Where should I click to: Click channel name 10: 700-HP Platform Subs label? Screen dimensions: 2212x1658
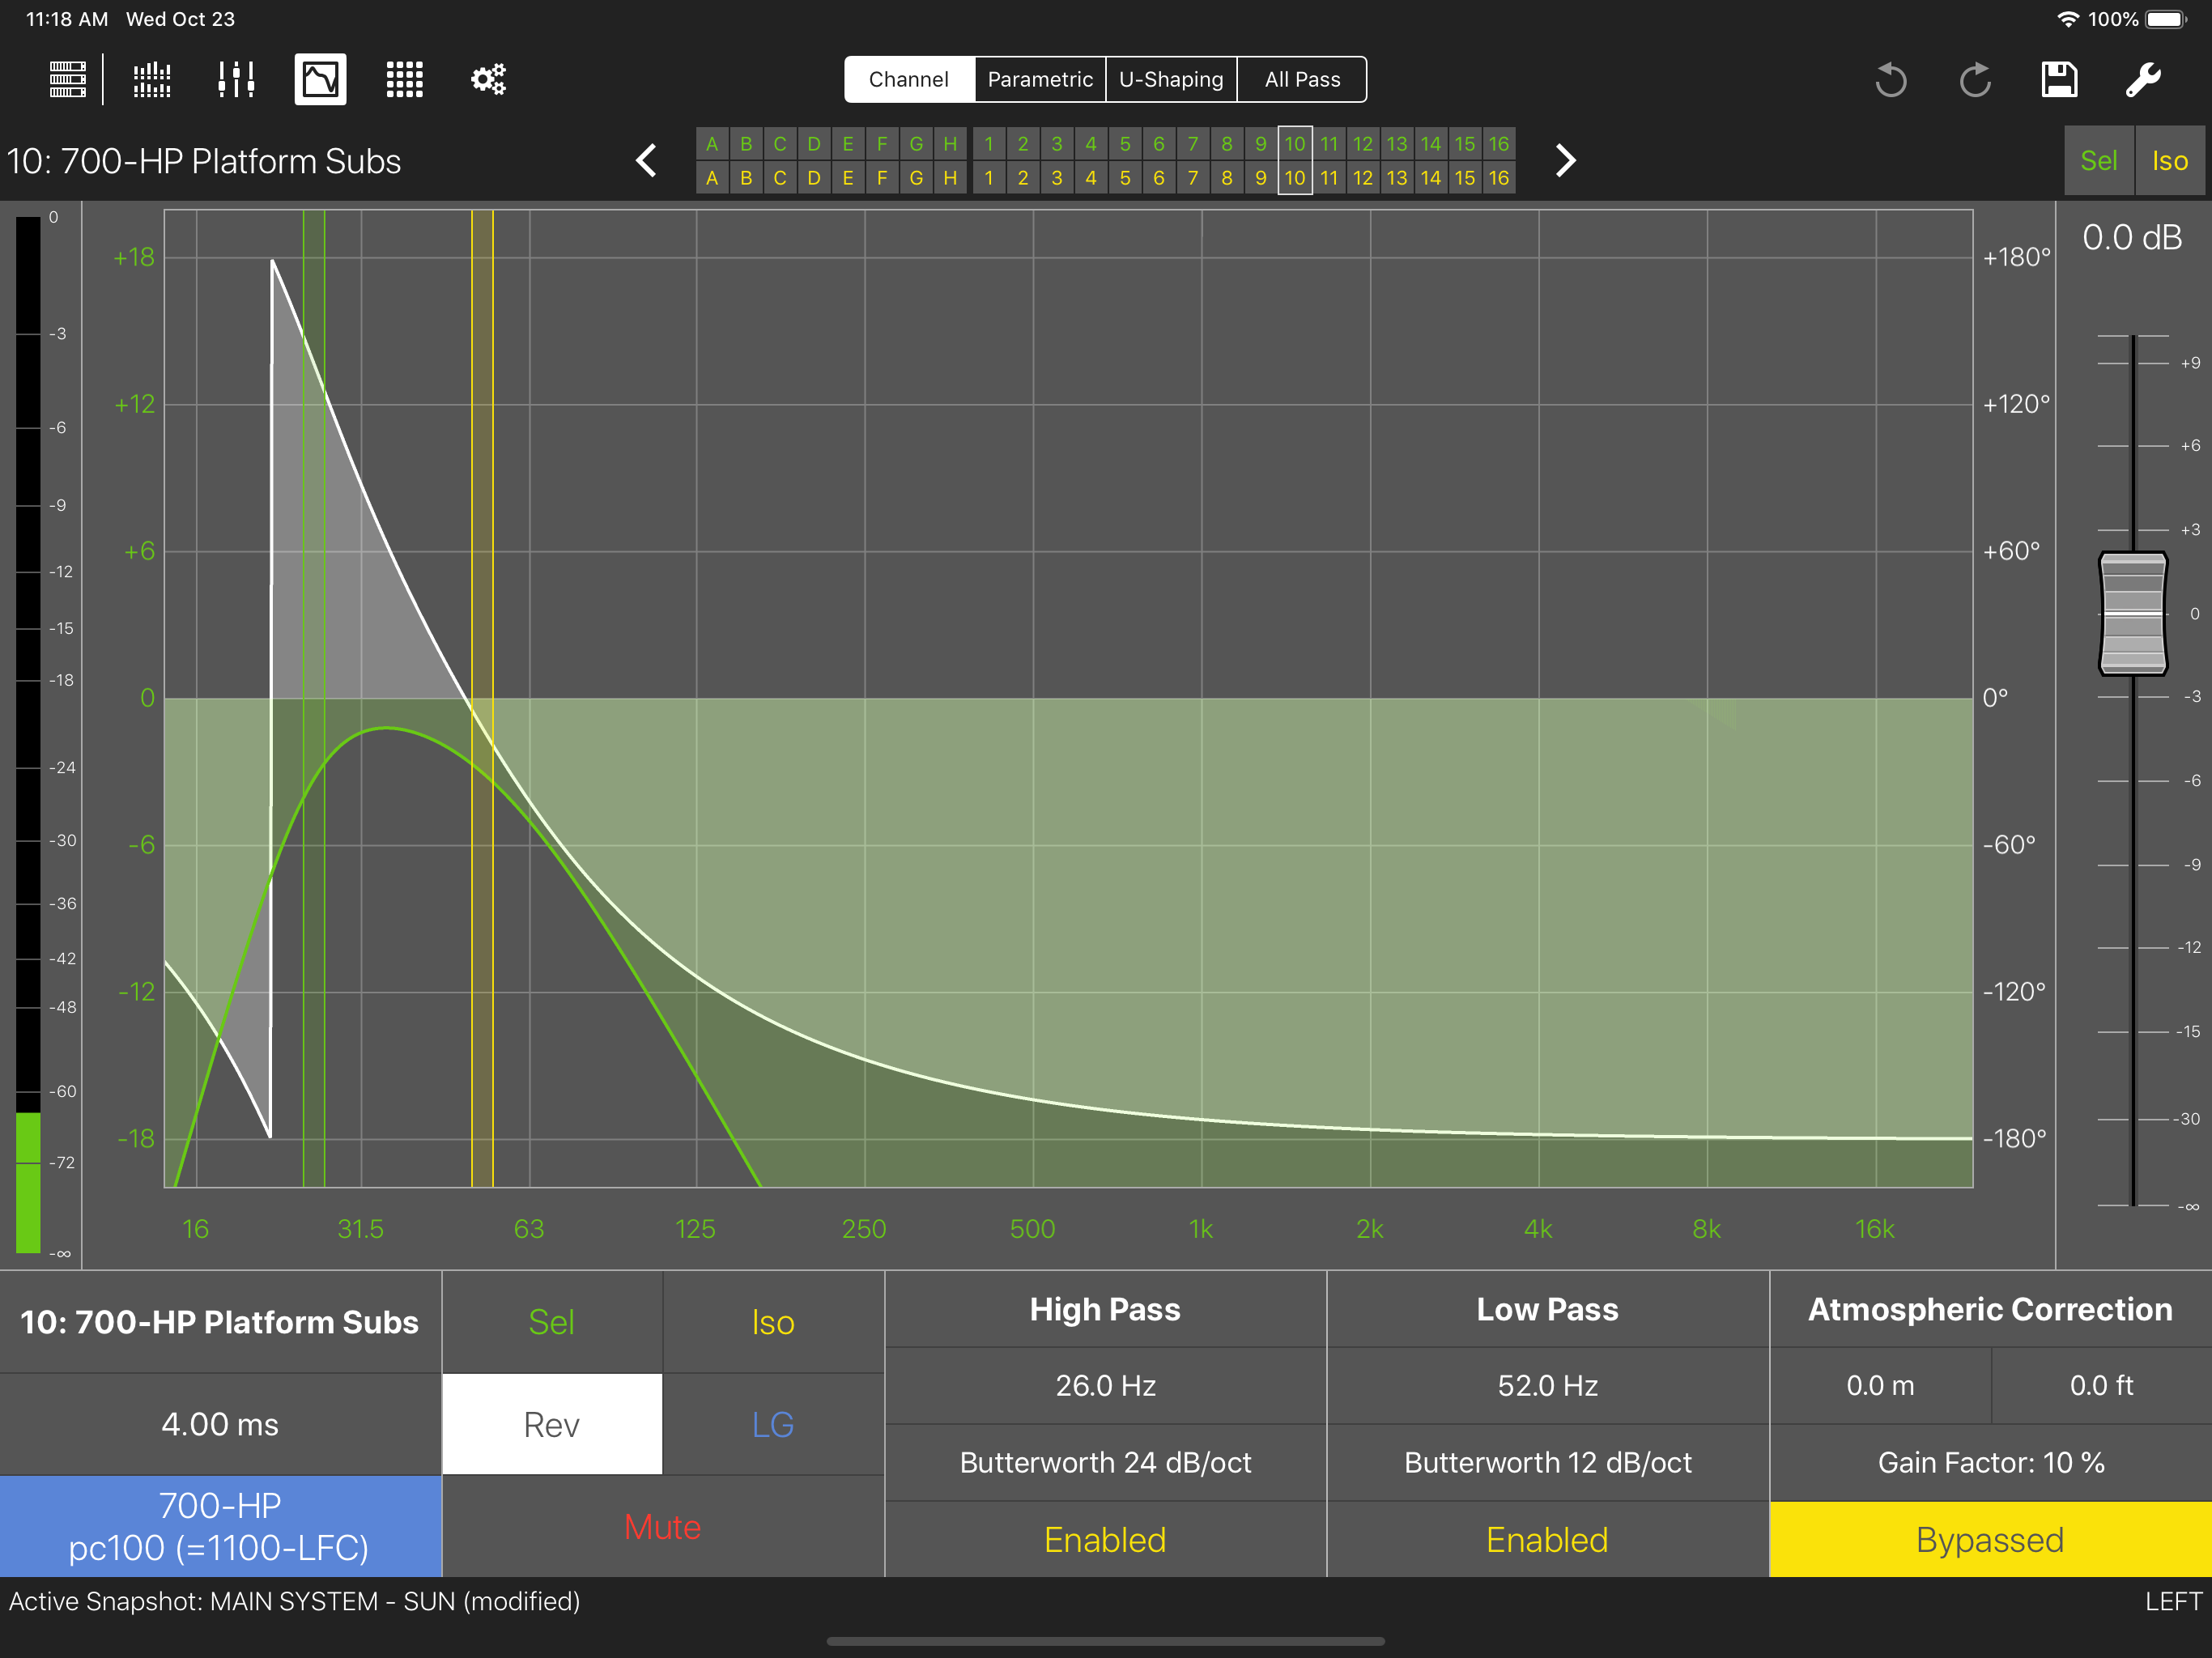pyautogui.click(x=204, y=161)
